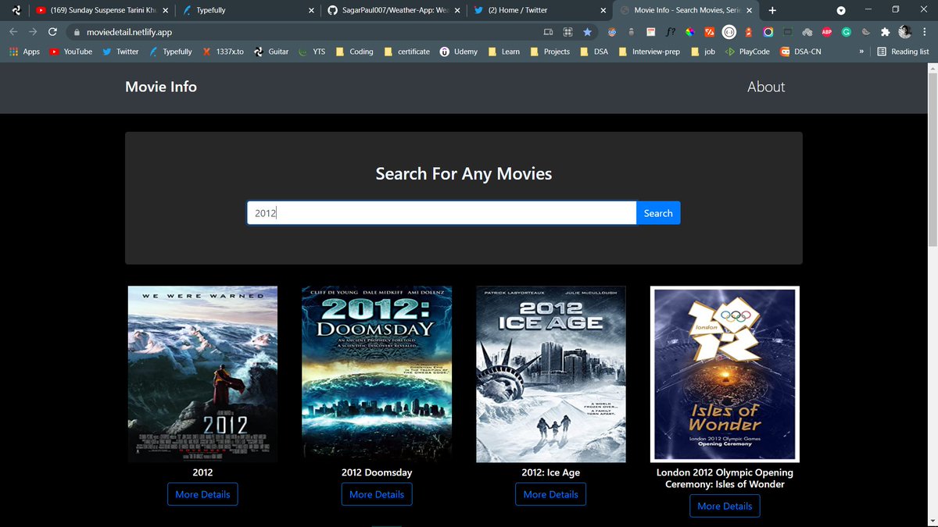The height and width of the screenshot is (527, 938).
Task: Click the QR code icon in address bar
Action: coord(567,32)
